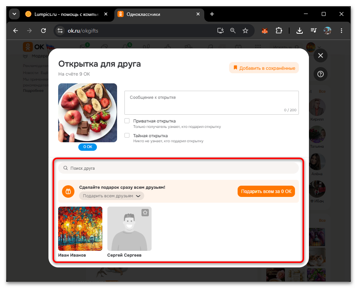The image size is (357, 288).
Task: Maximize the browser window
Action: click(x=324, y=14)
